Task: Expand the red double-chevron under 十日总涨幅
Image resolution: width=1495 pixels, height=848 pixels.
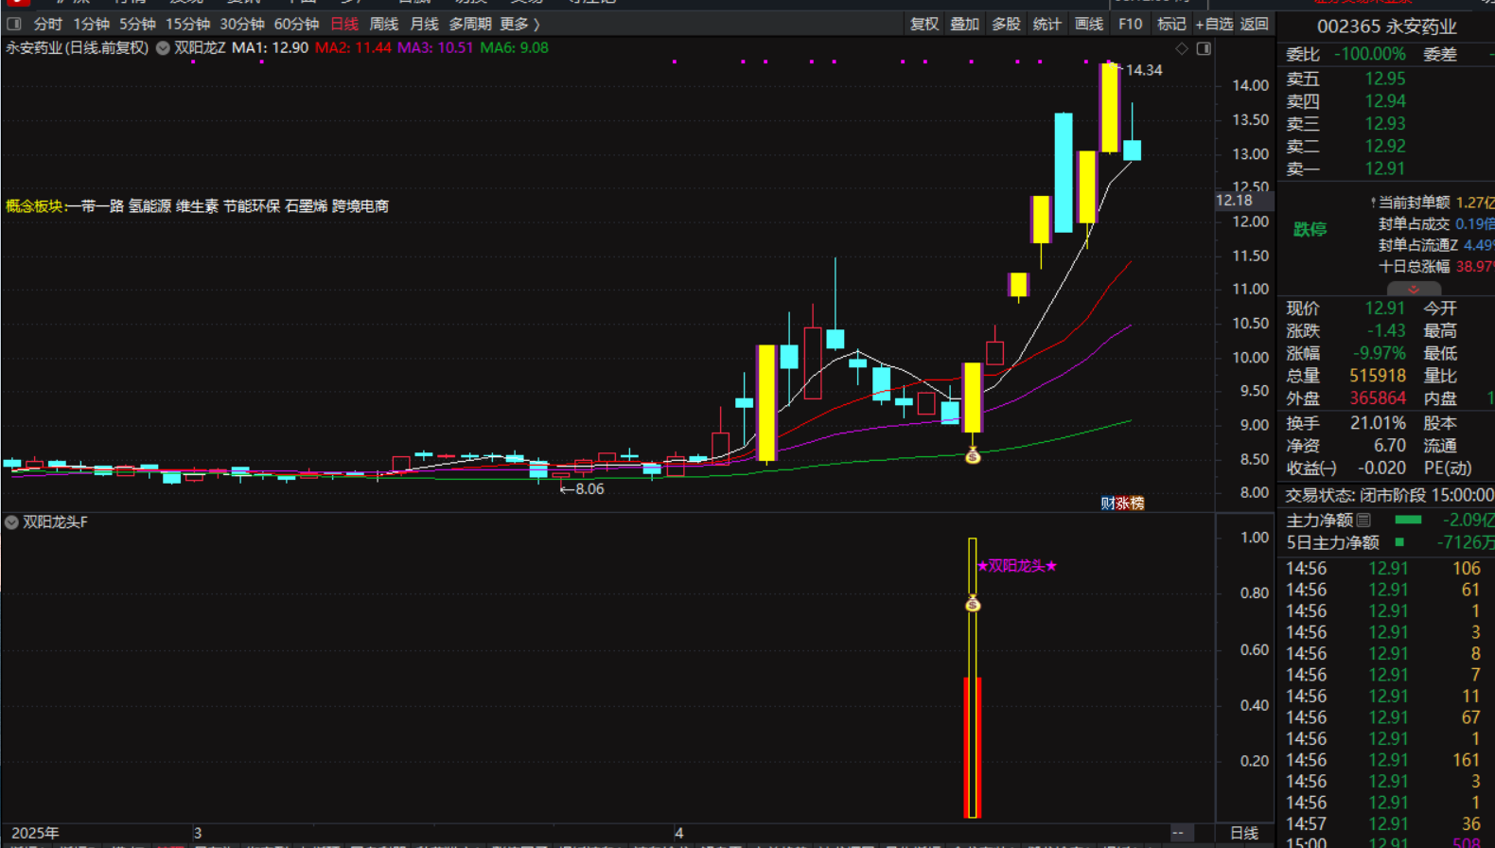Action: click(x=1414, y=290)
